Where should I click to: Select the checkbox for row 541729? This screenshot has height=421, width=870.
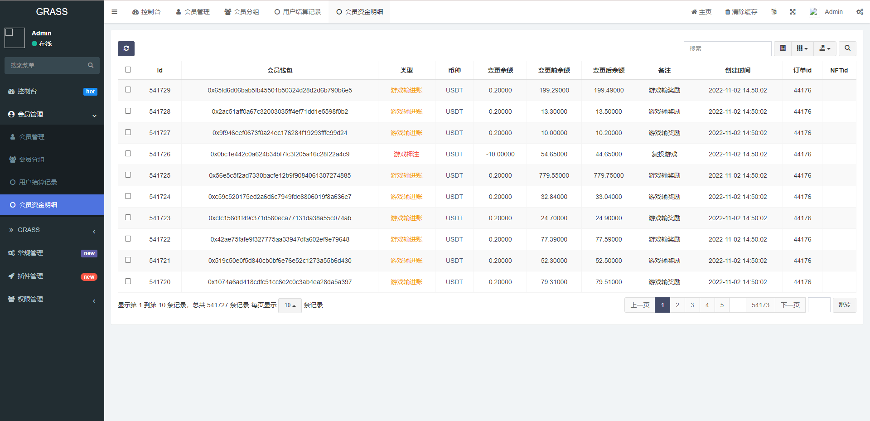128,90
